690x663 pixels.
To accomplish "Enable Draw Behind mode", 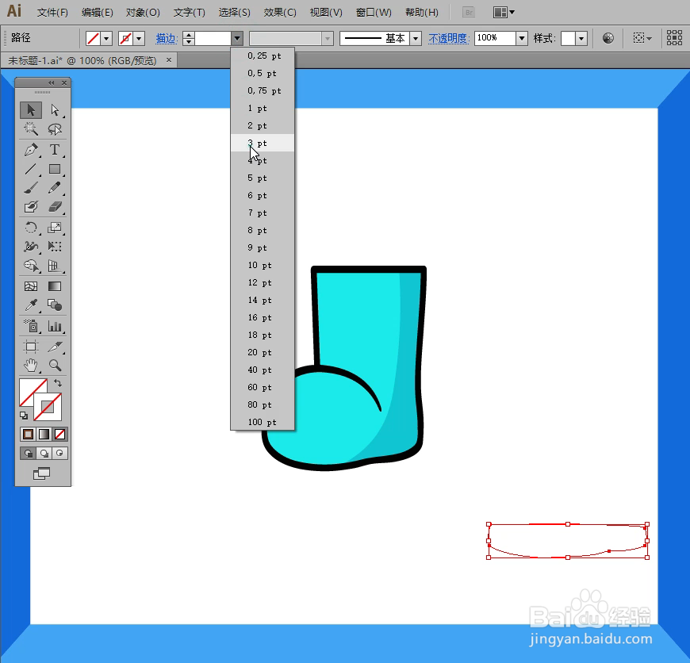I will 44,453.
